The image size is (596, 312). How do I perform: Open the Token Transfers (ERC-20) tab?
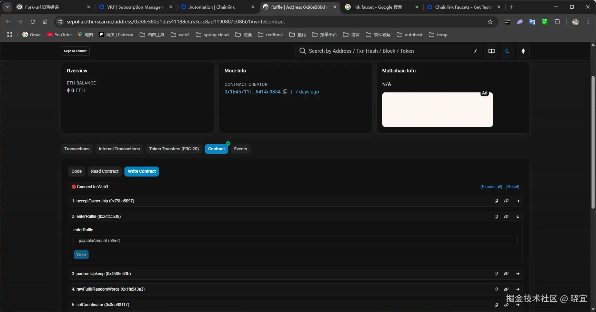coord(174,149)
